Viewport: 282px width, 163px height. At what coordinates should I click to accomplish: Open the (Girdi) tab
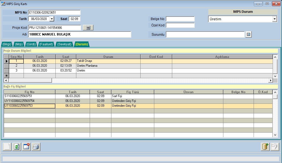31,44
